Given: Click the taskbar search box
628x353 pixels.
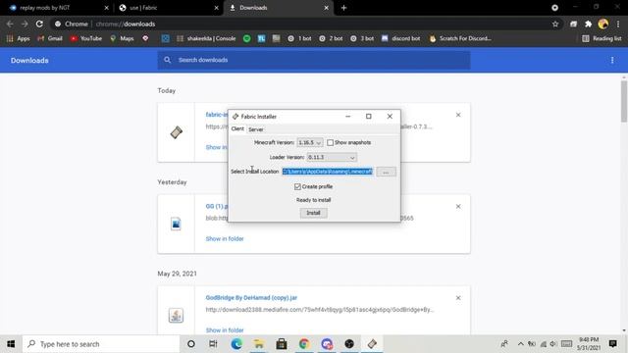Looking at the screenshot, I should coord(101,344).
